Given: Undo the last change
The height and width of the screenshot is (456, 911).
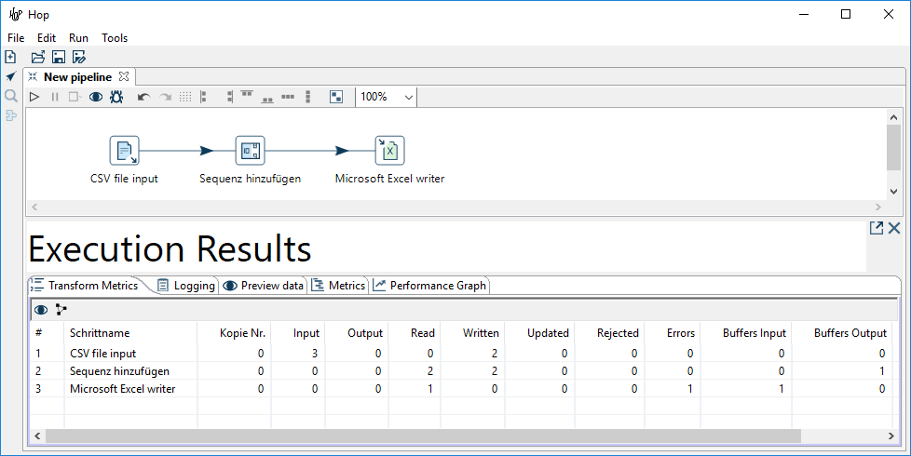Looking at the screenshot, I should 143,97.
